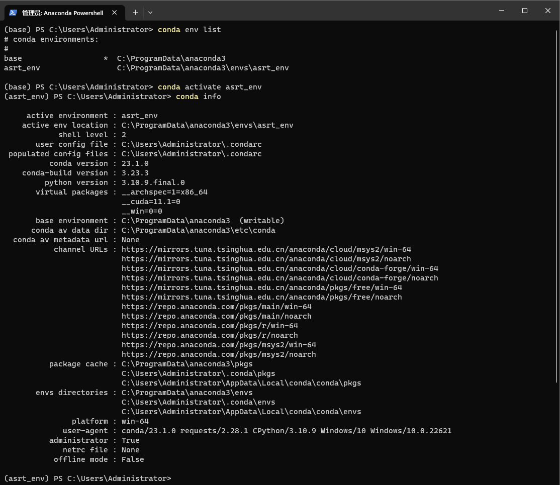
Task: Click the python version 3.10.9.final.0 text
Action: (153, 182)
